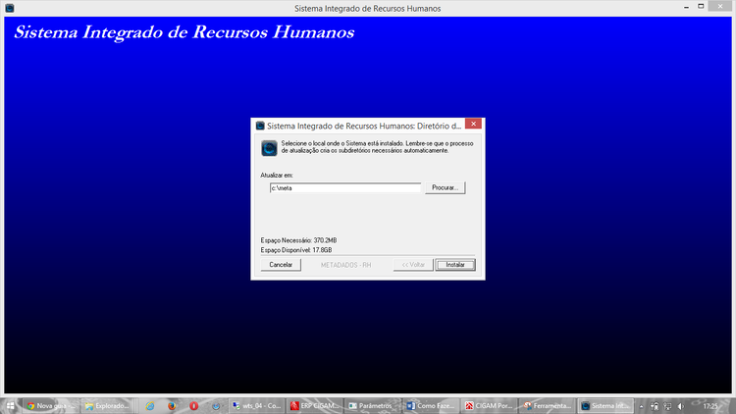The height and width of the screenshot is (414, 736).
Task: Switch to ERP CIGAM taskbar item
Action: [314, 406]
